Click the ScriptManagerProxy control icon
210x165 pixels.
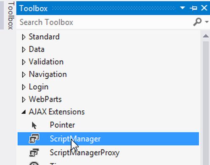34,152
